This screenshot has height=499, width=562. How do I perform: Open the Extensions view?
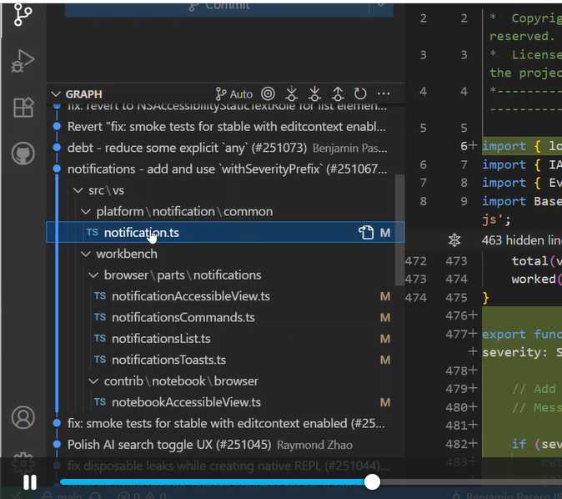tap(23, 108)
